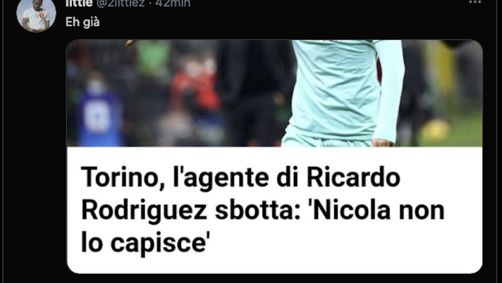Viewport: 502px width, 283px height.
Task: Visit the @2littlez handle link
Action: tap(121, 4)
